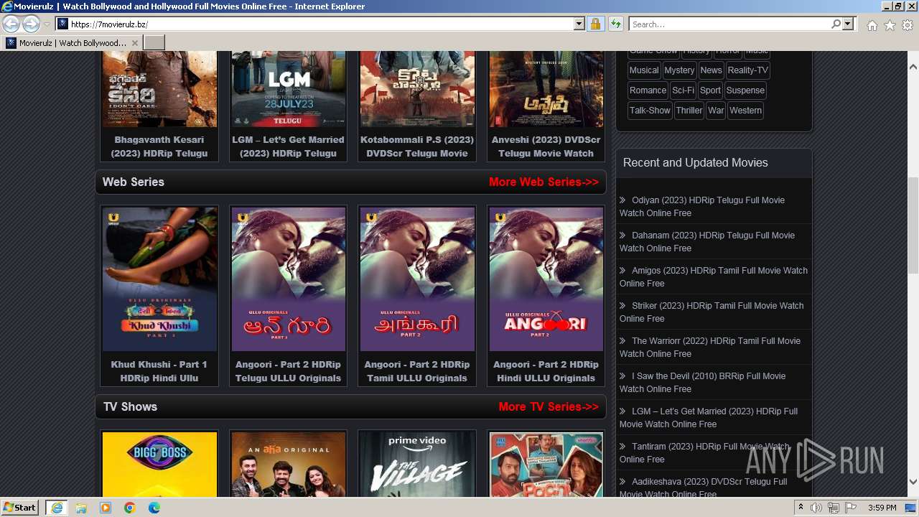Go back with the browser back arrow
Image resolution: width=919 pixels, height=517 pixels.
[11, 24]
